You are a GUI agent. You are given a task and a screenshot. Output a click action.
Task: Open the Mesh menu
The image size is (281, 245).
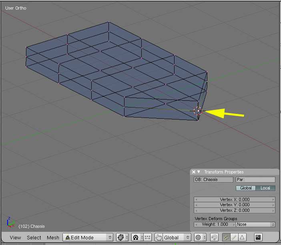point(53,237)
